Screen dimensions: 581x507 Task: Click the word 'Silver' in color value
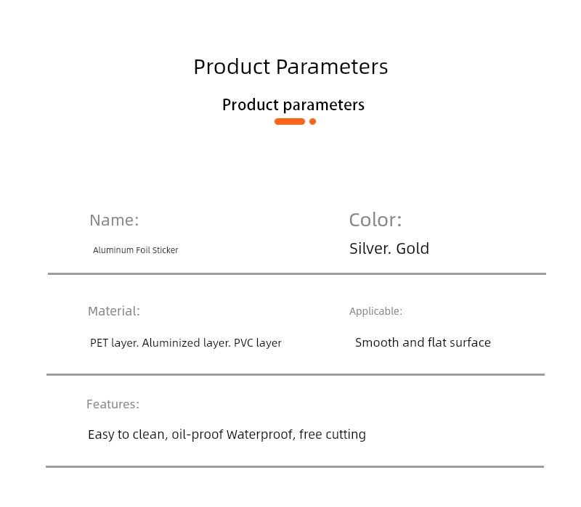369,248
